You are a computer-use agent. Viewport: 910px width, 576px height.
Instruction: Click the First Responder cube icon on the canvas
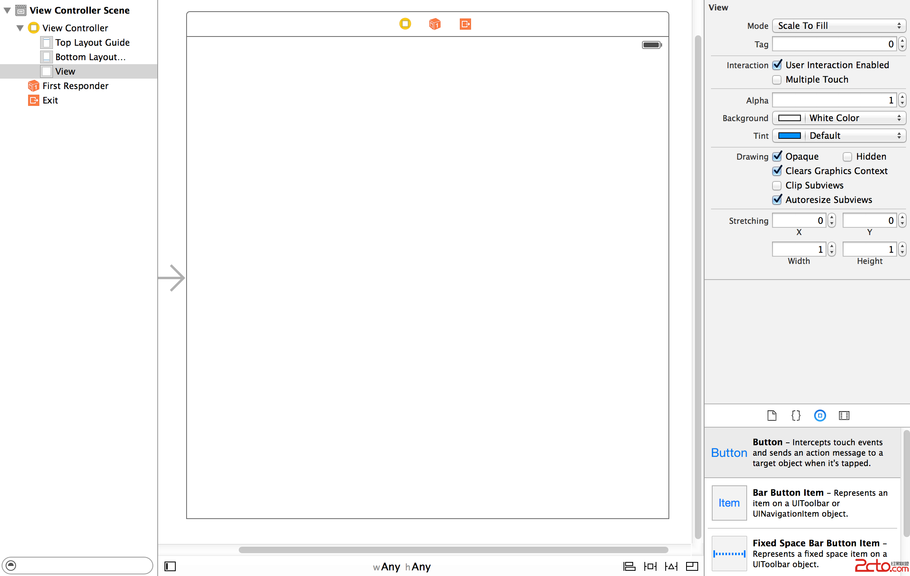coord(435,24)
